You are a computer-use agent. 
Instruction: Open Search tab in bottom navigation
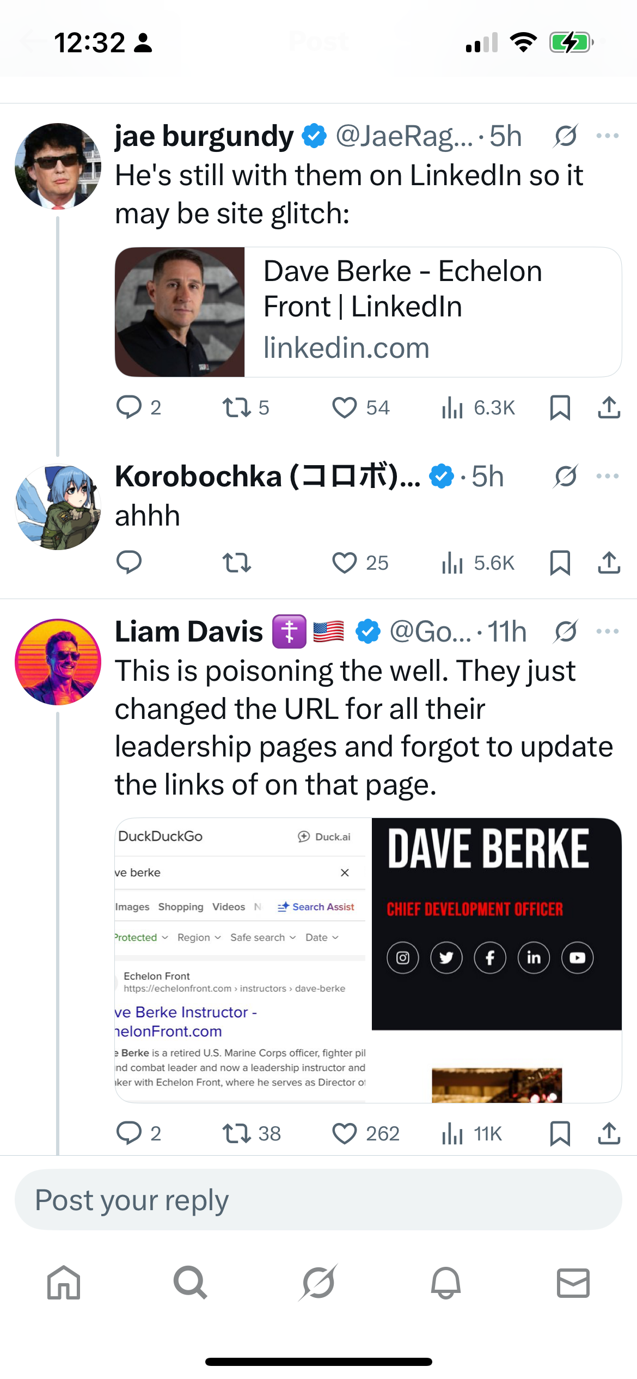pyautogui.click(x=191, y=1282)
